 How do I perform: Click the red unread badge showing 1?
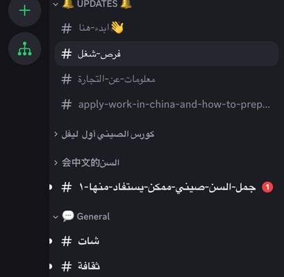267,187
